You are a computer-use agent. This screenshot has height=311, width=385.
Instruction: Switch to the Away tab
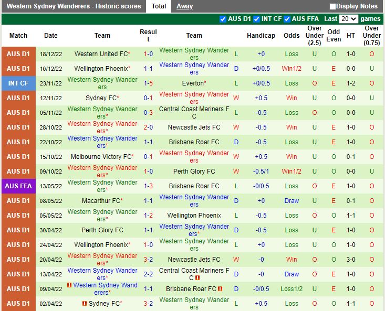pos(185,6)
